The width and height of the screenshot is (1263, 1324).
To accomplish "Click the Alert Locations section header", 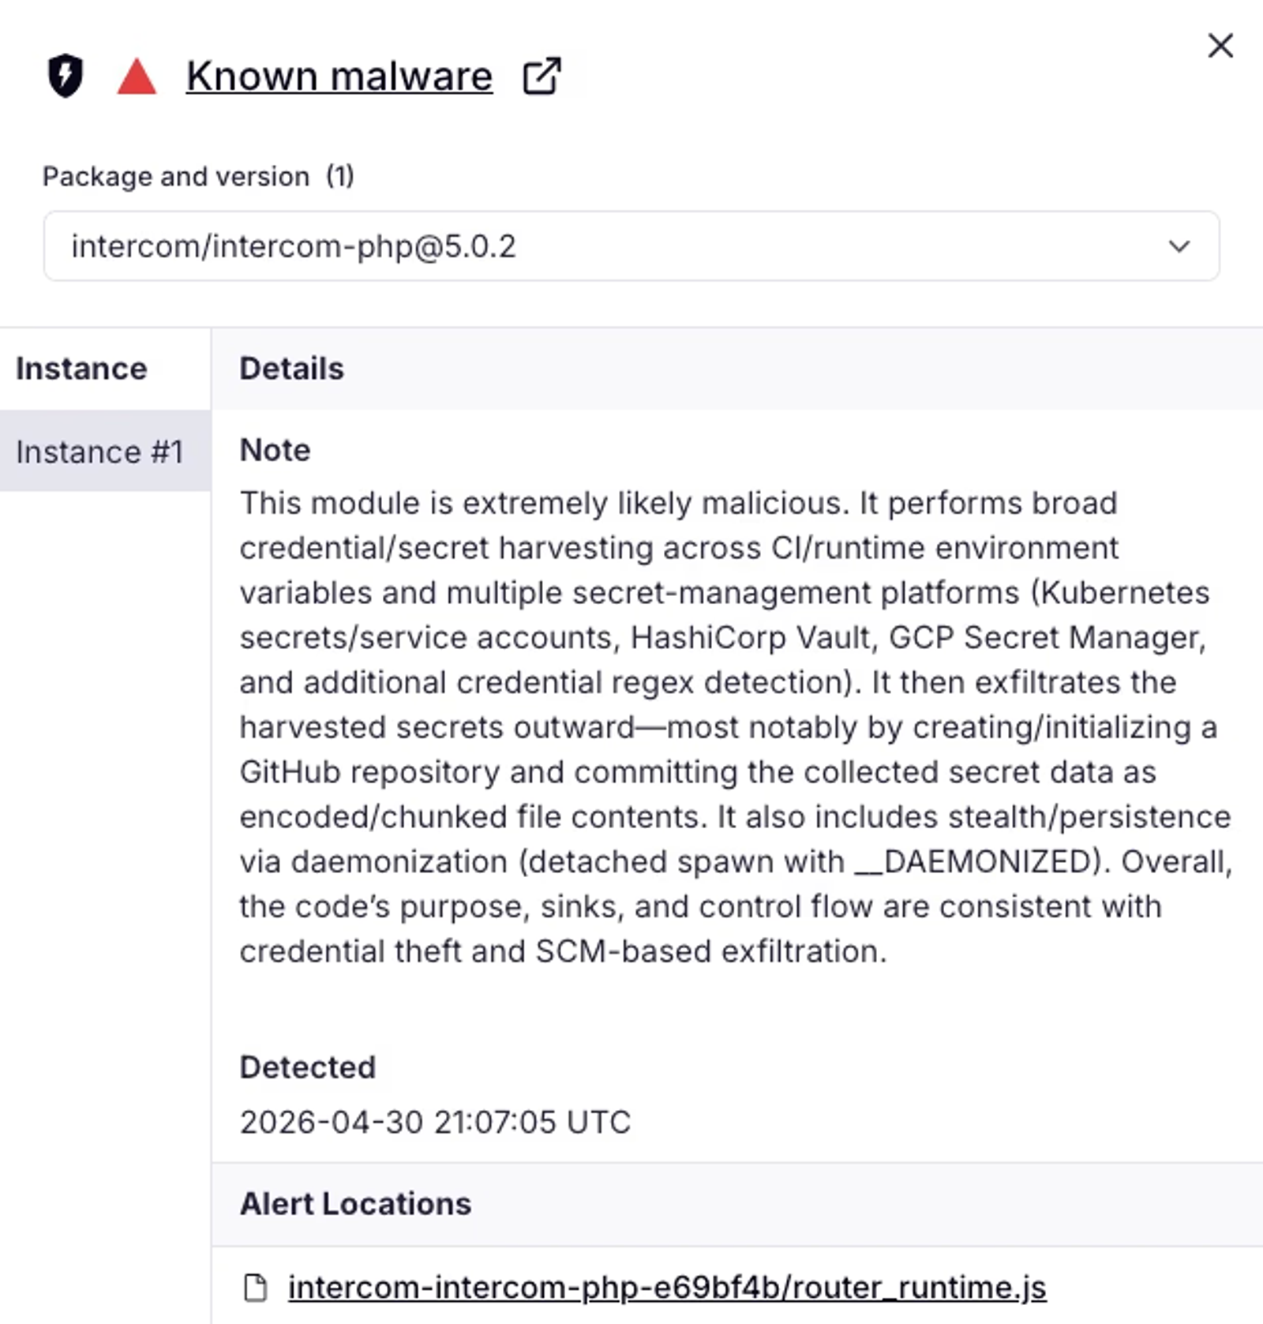I will click(355, 1204).
